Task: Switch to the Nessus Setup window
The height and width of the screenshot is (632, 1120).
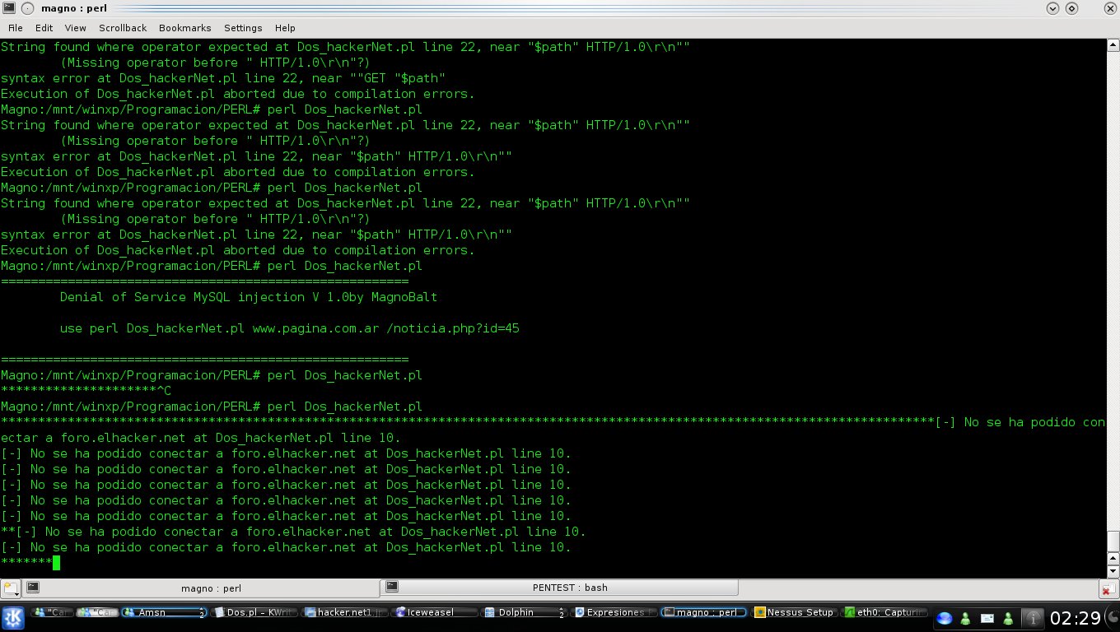Action: (x=796, y=612)
